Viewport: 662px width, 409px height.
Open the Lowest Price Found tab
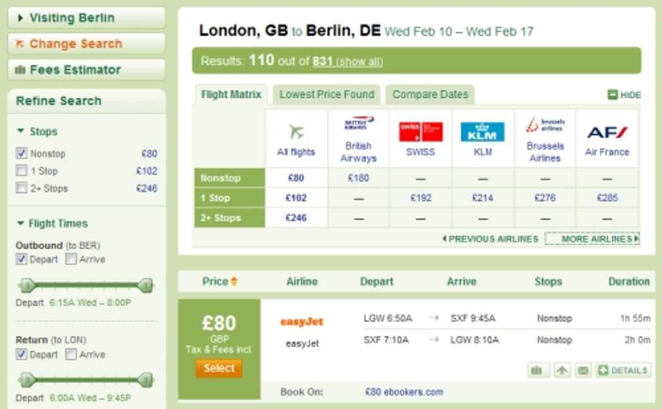[327, 94]
